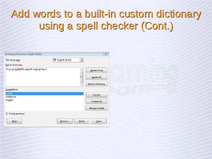The width and height of the screenshot is (212, 159).
Task: Click the Undo button
Action: click(81, 121)
